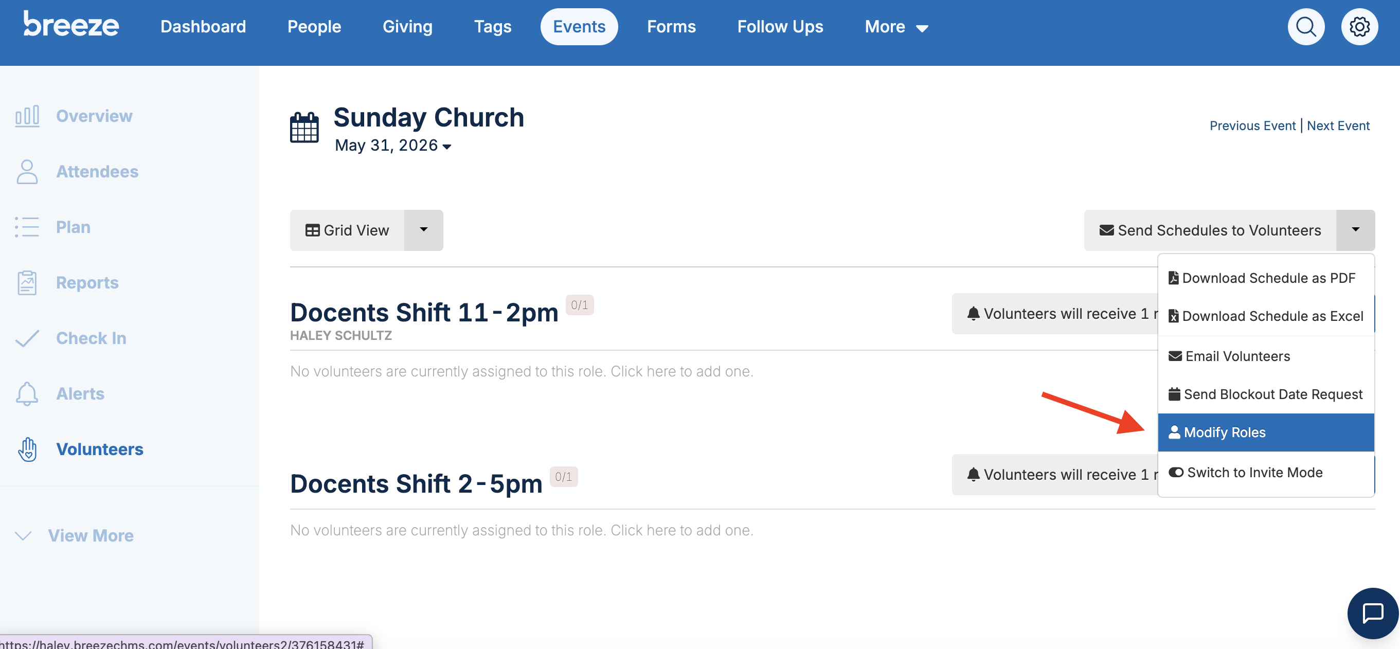Click the bell icon for Docents Shift 2-5pm
This screenshot has height=649, width=1400.
click(974, 475)
